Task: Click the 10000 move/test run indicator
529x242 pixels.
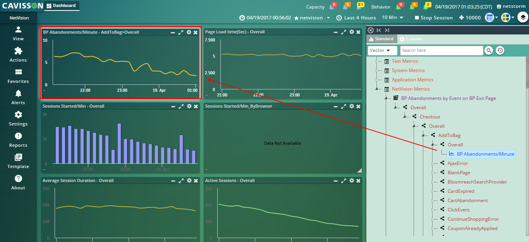Action: coord(470,18)
